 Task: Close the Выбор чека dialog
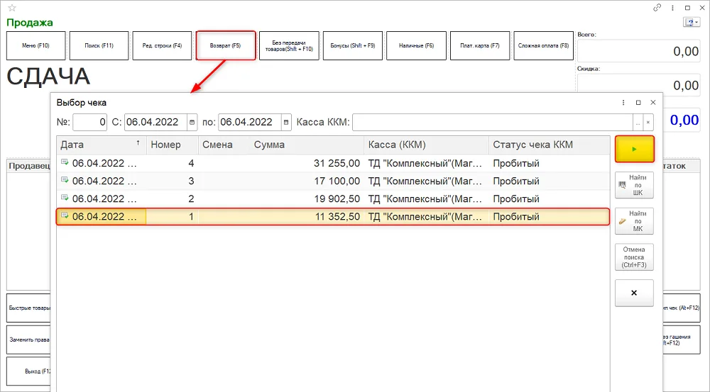[x=653, y=103]
